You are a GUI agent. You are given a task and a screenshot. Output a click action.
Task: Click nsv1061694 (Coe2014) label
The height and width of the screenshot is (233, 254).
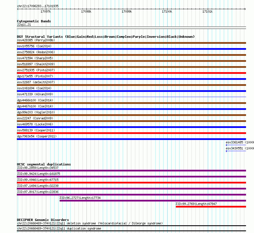point(34,88)
